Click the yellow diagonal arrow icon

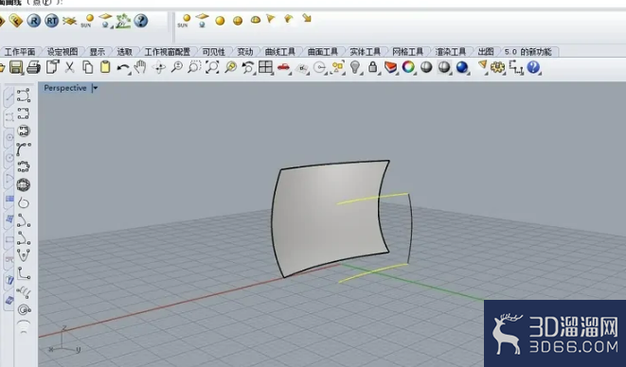(x=307, y=18)
